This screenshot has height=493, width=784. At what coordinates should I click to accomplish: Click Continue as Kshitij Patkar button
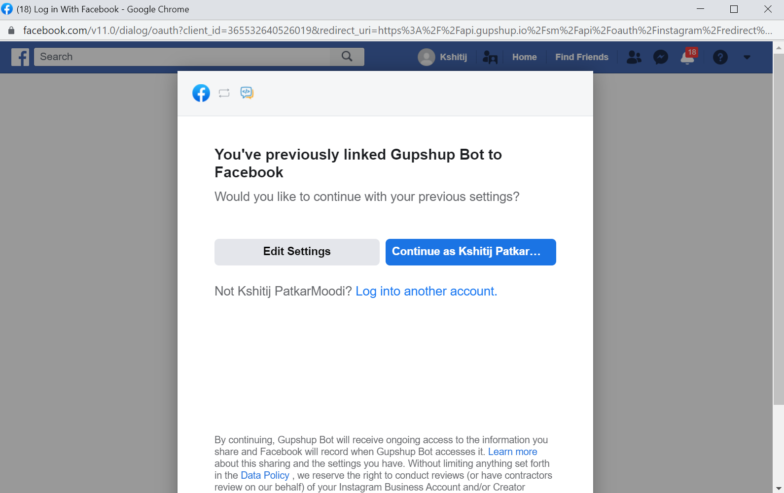coord(471,252)
